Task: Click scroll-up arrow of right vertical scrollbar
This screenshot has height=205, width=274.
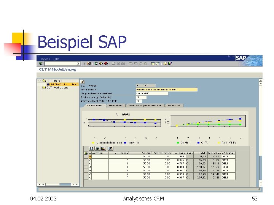Action: point(261,80)
